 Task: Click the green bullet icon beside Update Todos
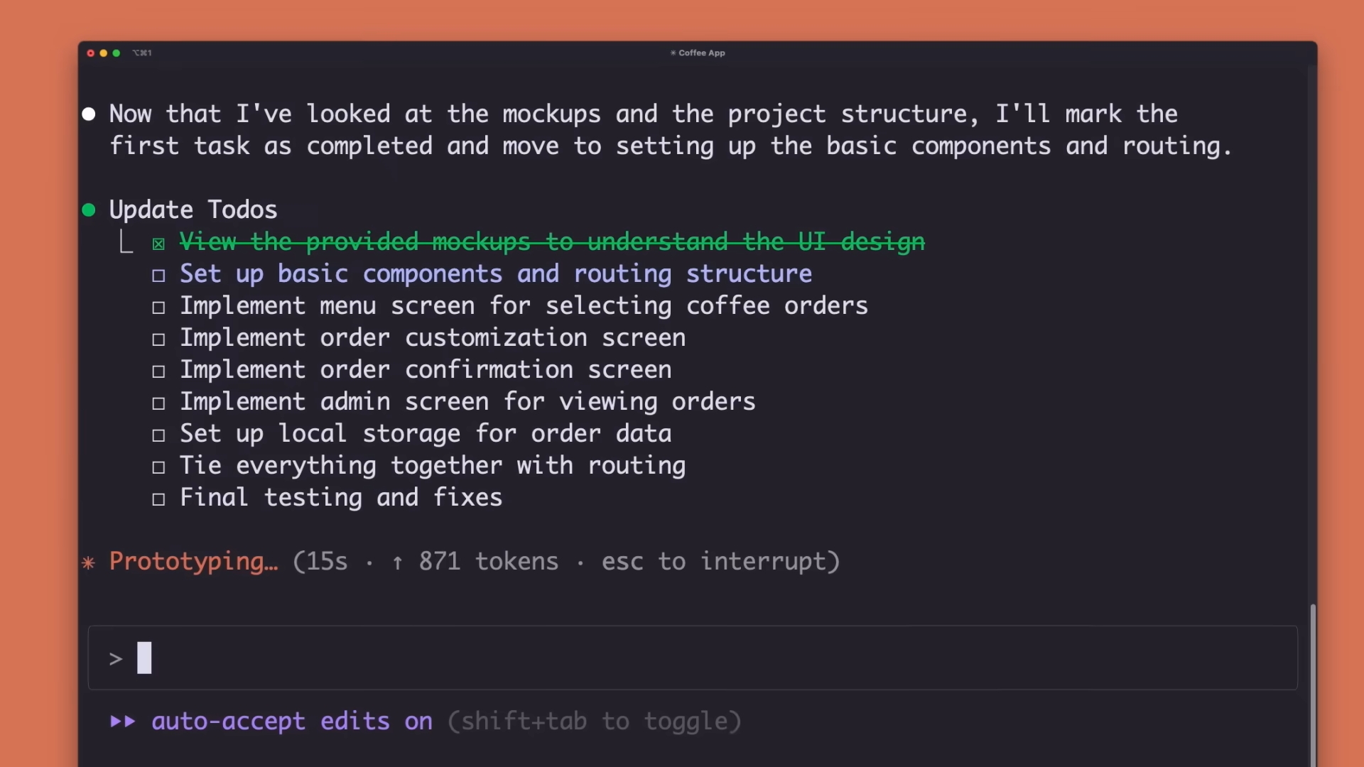click(x=88, y=209)
